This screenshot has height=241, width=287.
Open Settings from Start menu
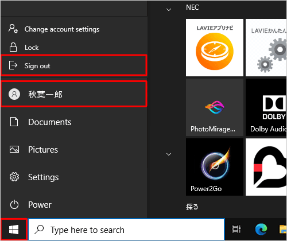[x=73, y=177]
